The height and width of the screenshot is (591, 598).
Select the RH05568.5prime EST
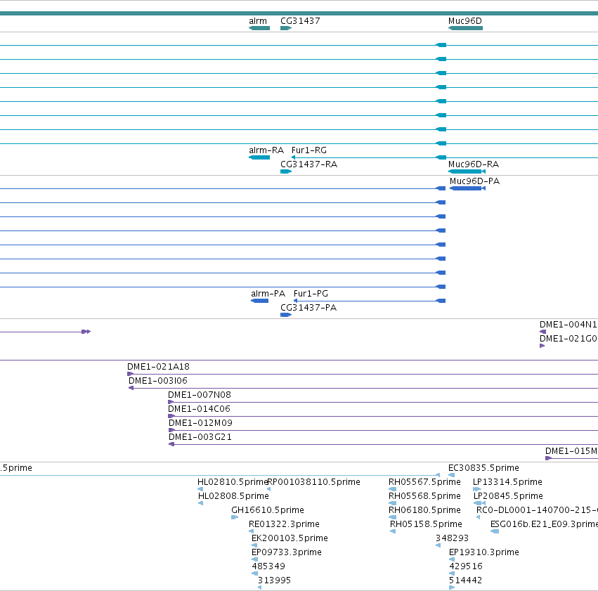point(392,503)
